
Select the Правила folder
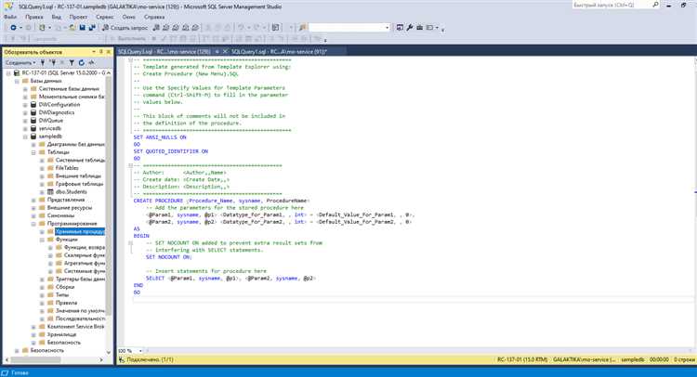pos(66,303)
